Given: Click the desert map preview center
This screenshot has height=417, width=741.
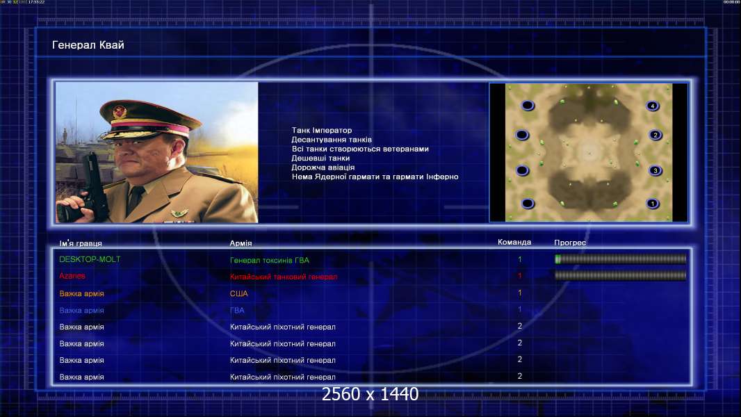Looking at the screenshot, I should (x=589, y=152).
